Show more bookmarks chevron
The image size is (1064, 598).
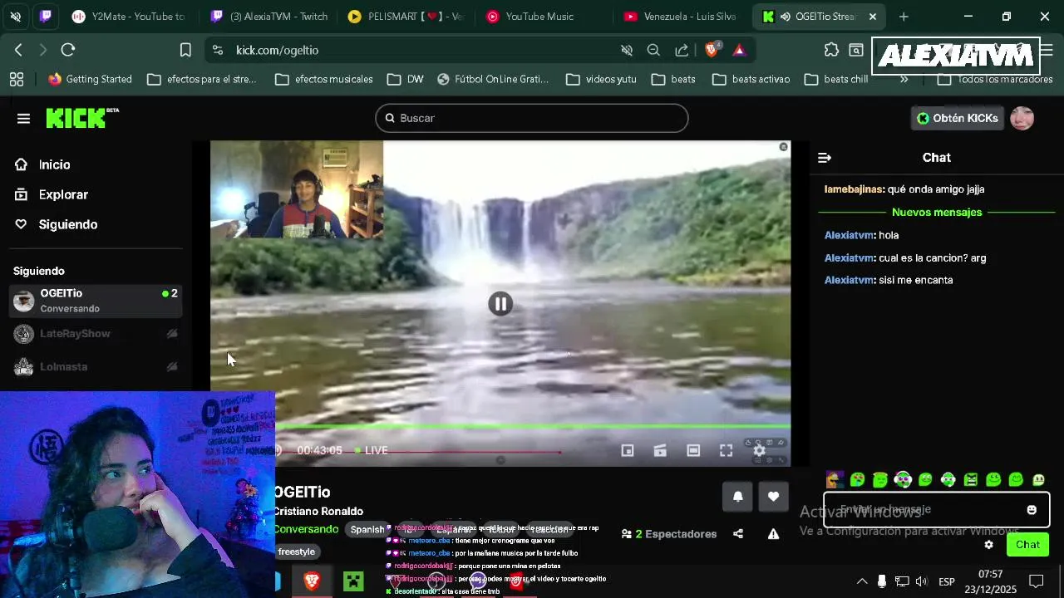[x=904, y=80]
